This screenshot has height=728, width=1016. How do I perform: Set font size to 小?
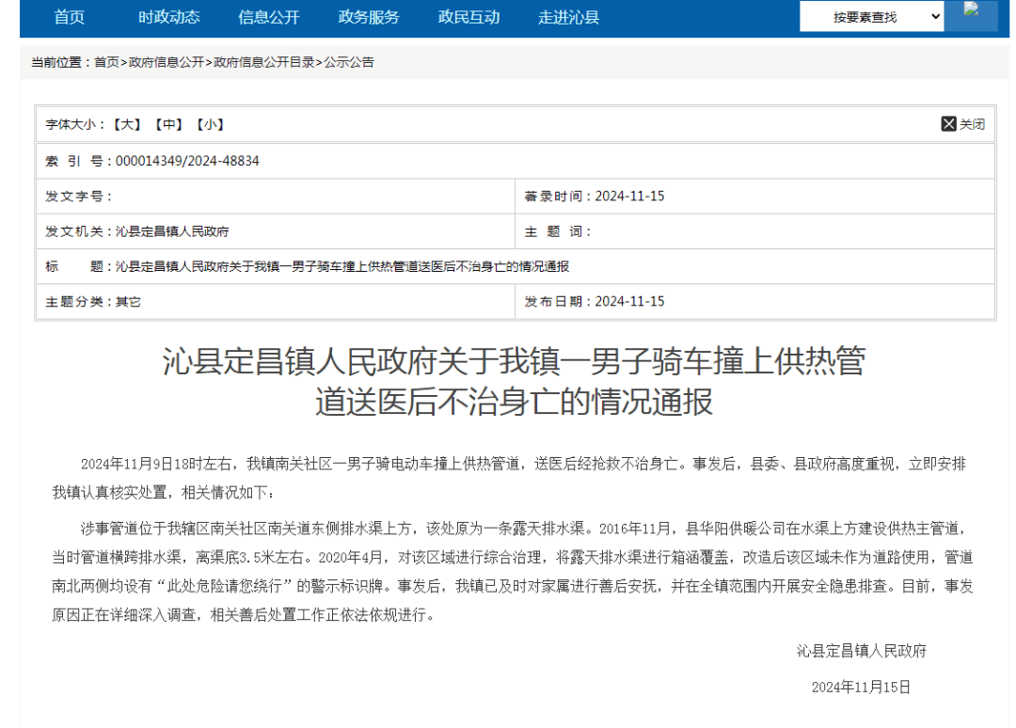click(x=210, y=124)
